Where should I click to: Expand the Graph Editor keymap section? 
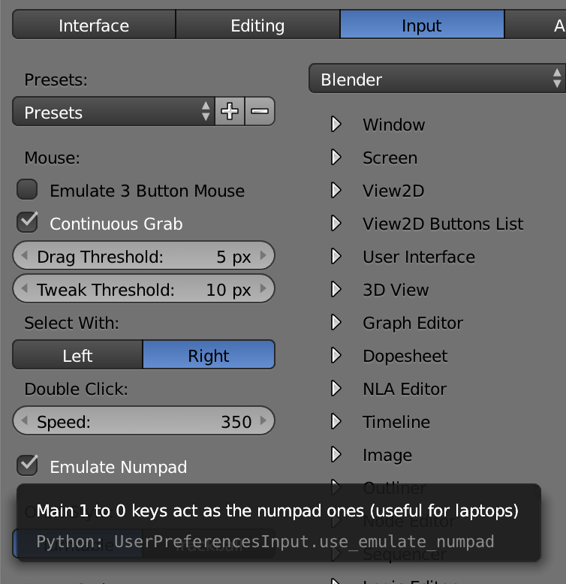click(x=336, y=323)
